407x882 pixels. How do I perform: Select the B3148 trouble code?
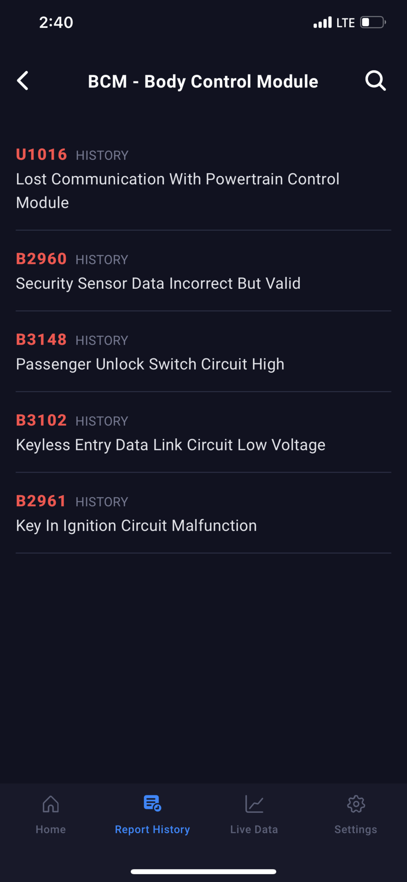coord(41,340)
